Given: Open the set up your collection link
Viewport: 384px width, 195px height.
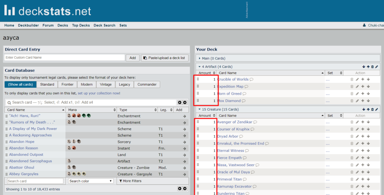Looking at the screenshot, I should [99, 93].
